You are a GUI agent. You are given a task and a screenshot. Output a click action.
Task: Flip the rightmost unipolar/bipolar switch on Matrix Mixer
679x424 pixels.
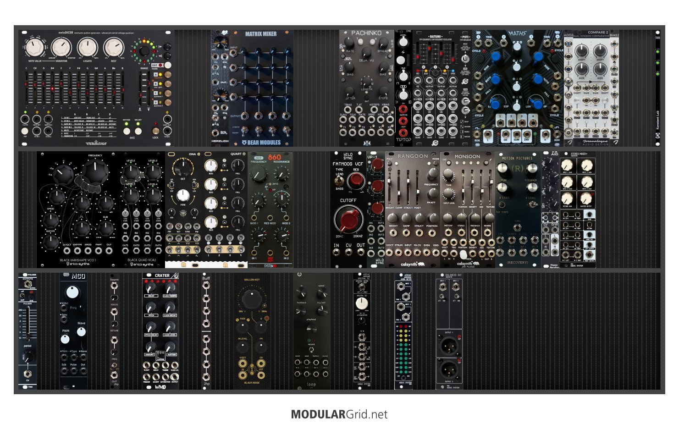tap(287, 131)
